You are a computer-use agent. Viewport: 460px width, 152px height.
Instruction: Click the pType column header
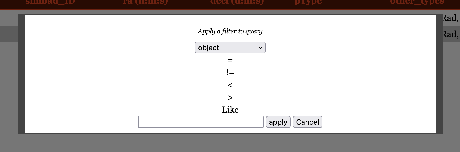(308, 2)
